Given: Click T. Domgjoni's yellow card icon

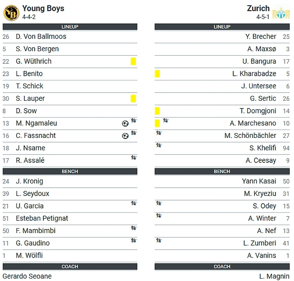Looking at the screenshot, I should (x=157, y=111).
